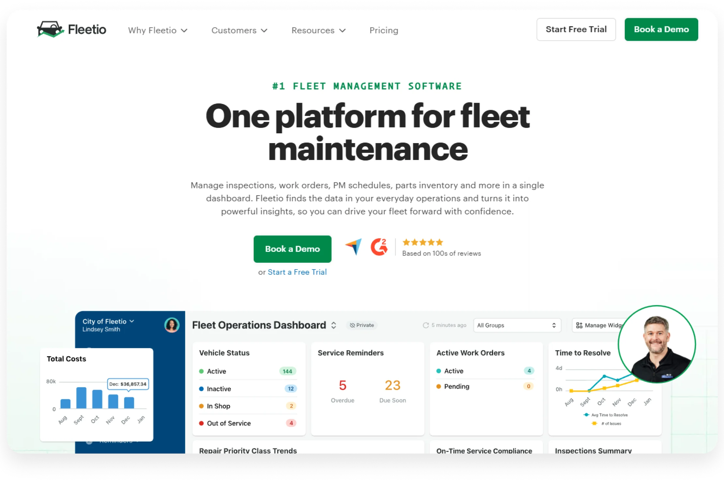Screen dimensions: 724x481
Task: Follow the Start a Free Trial link
Action: [297, 272]
